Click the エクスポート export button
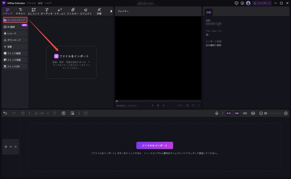Viewport: 291px width, 179px height. [x=262, y=3]
